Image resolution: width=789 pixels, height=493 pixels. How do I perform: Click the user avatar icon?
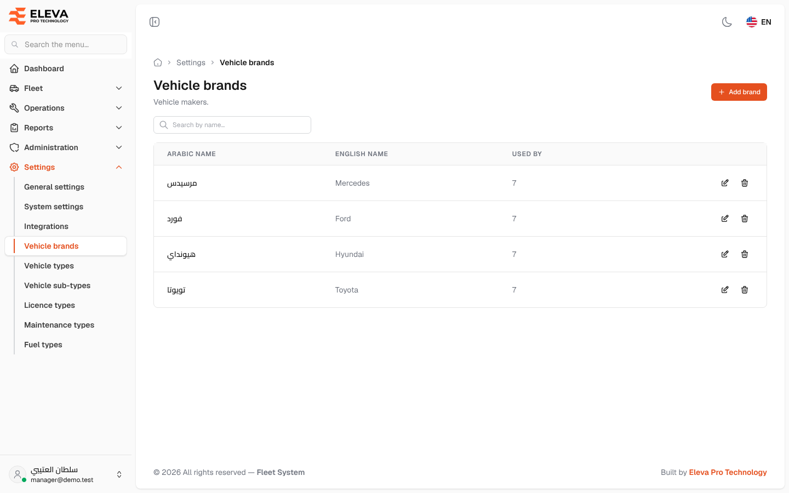click(18, 474)
